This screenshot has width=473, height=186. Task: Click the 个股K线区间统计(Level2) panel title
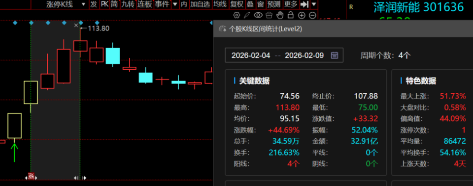(266, 29)
